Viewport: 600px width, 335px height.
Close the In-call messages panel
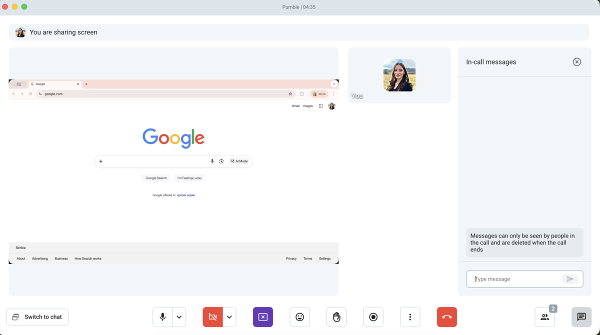tap(576, 62)
